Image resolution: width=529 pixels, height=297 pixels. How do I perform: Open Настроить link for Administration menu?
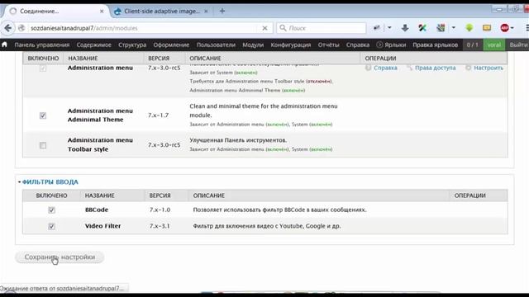coord(488,68)
